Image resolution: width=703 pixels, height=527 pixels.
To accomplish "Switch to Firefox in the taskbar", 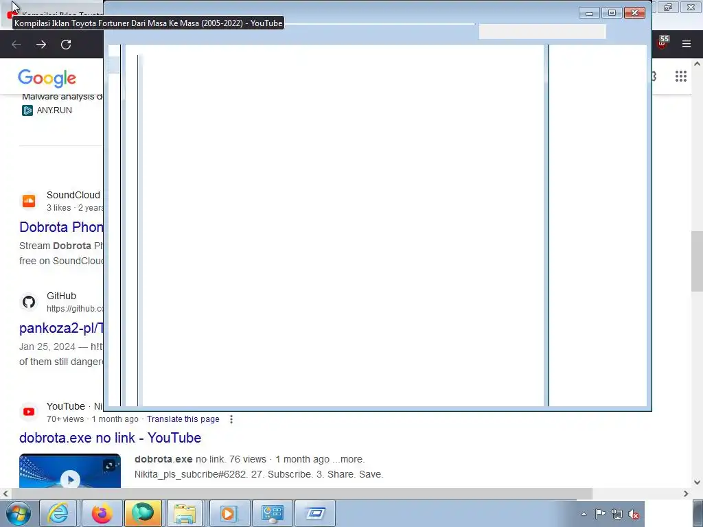I will (102, 513).
